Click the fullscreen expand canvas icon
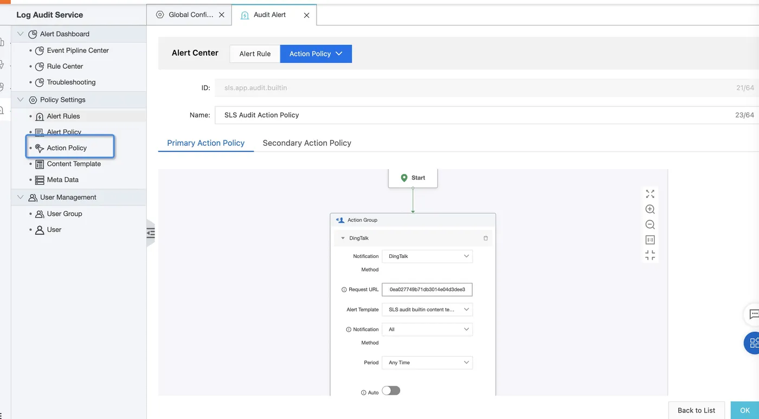 click(x=650, y=194)
